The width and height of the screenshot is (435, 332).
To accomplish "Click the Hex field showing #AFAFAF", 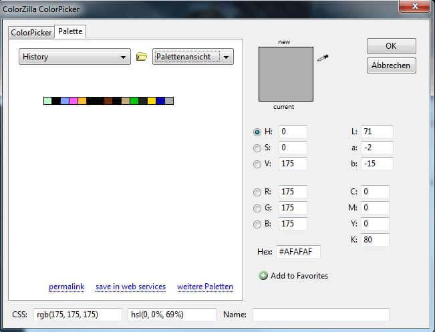I will click(x=298, y=252).
